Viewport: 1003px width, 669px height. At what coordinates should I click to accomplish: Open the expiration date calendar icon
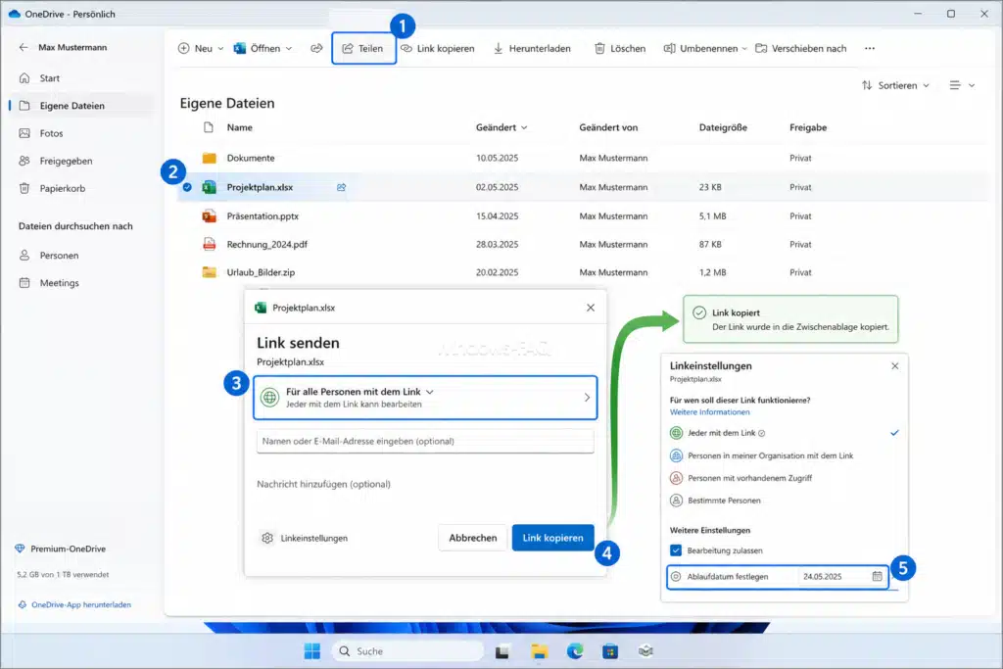(877, 576)
